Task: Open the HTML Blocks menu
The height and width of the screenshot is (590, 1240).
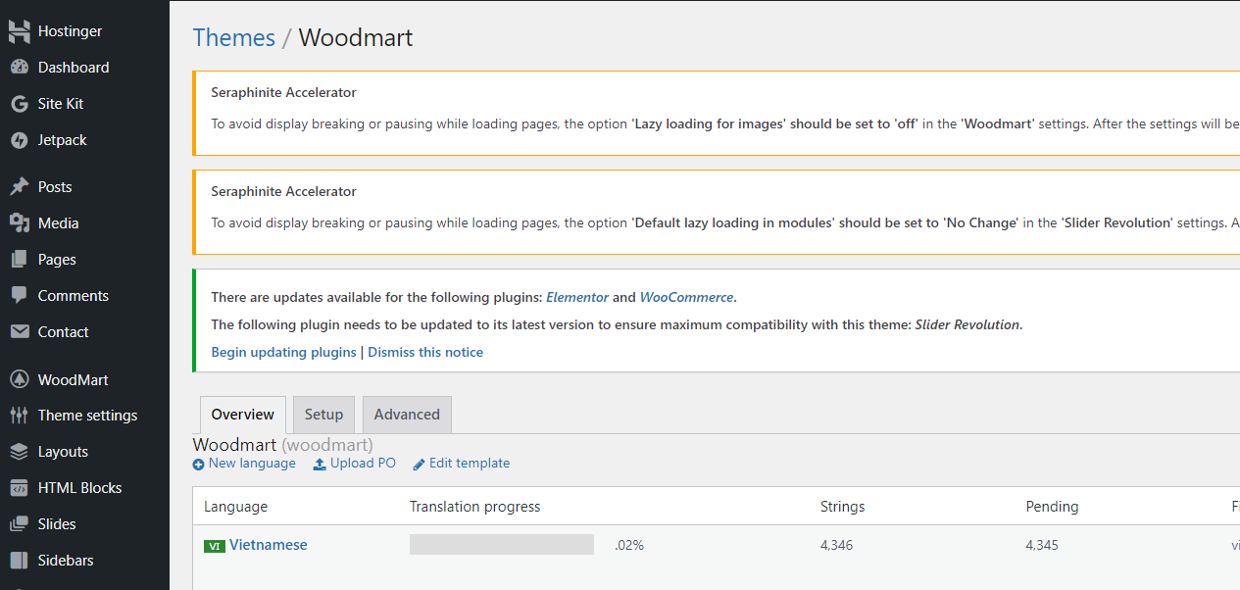Action: [x=84, y=488]
